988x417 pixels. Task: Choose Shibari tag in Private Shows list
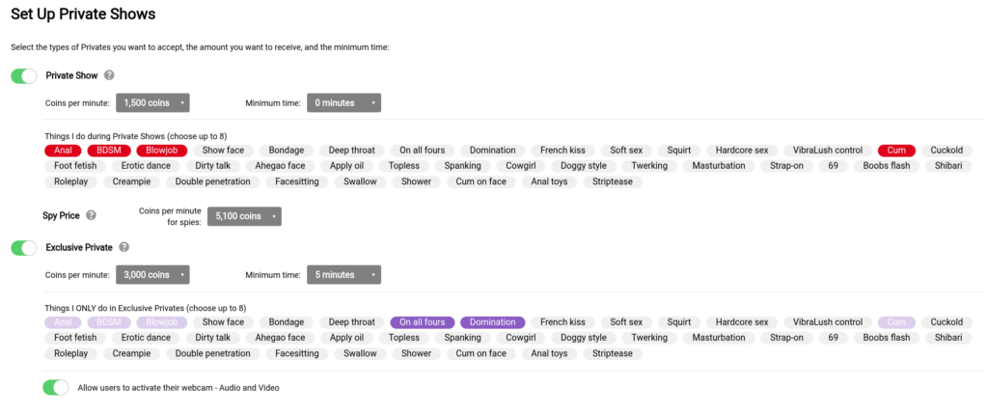[x=948, y=166]
